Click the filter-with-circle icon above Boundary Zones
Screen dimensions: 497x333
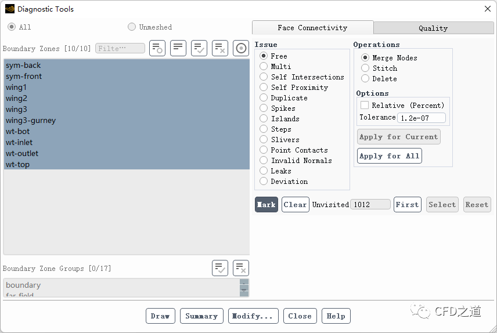157,48
